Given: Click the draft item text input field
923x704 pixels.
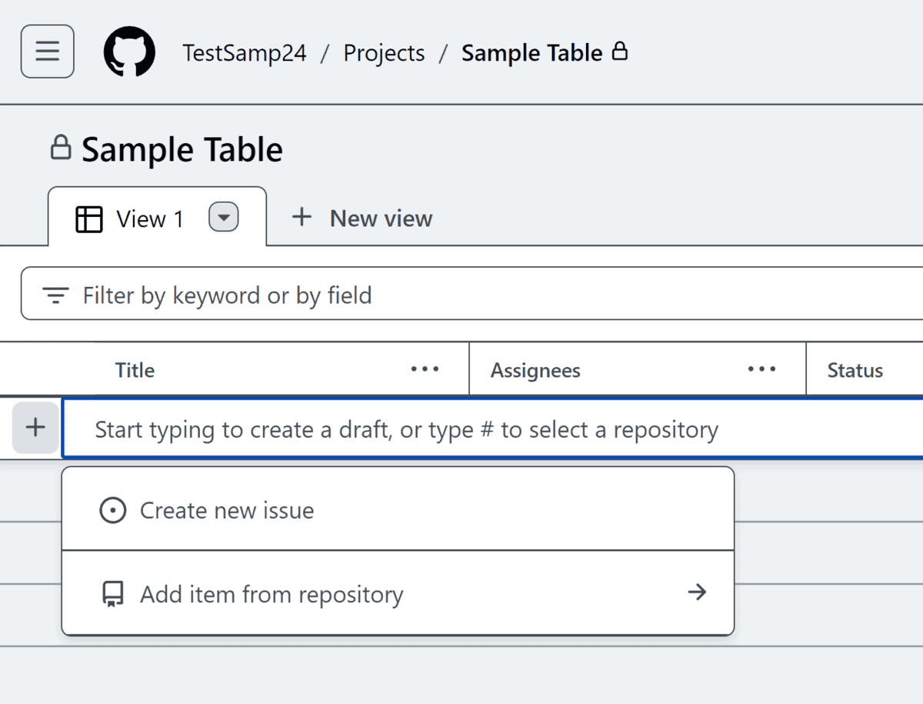Looking at the screenshot, I should click(408, 429).
